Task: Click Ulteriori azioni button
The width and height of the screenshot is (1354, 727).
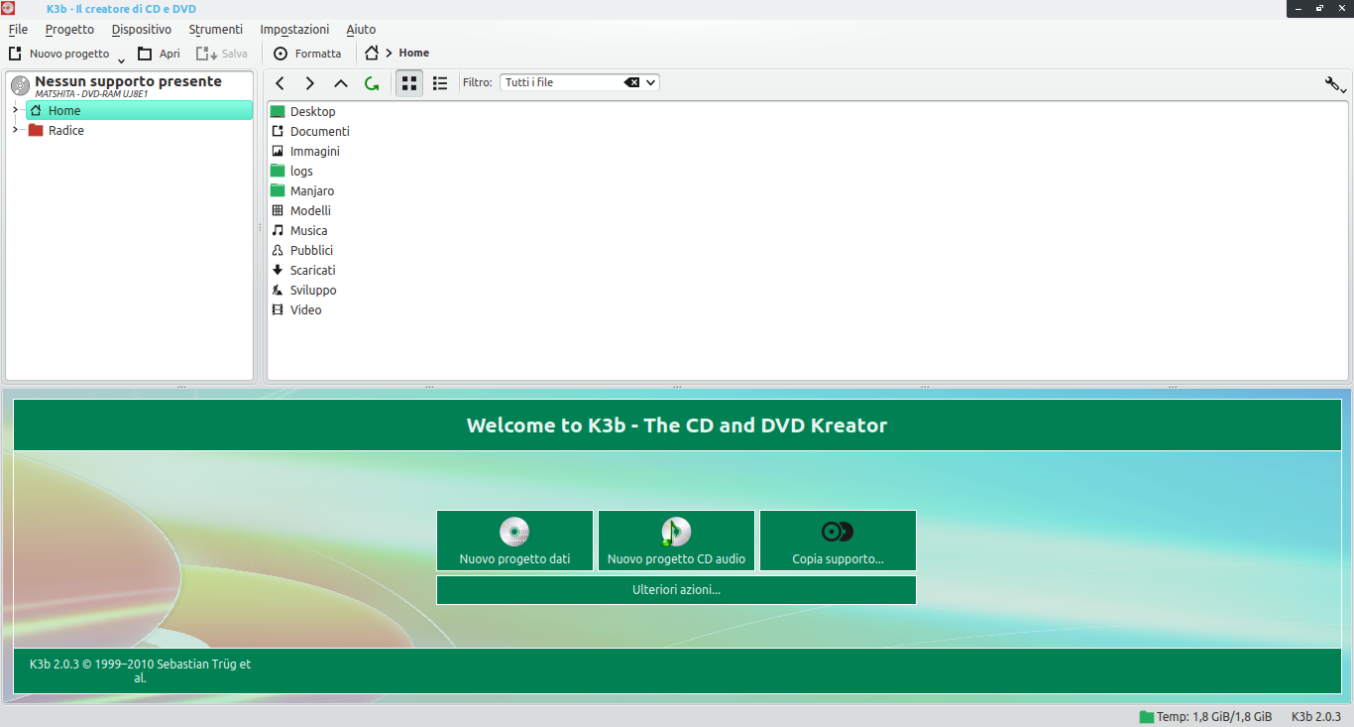Action: (676, 590)
